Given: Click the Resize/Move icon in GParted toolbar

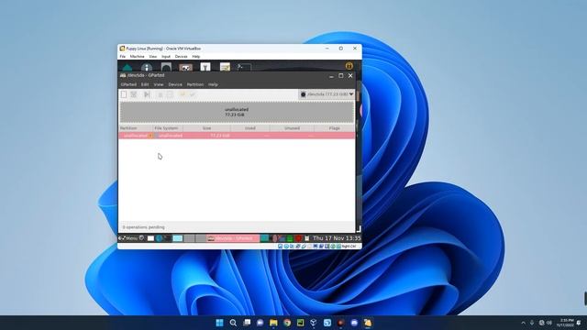Looking at the screenshot, I should [147, 94].
